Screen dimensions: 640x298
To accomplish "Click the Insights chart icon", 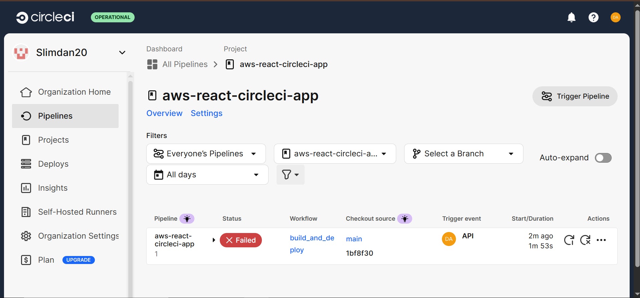I will [26, 188].
